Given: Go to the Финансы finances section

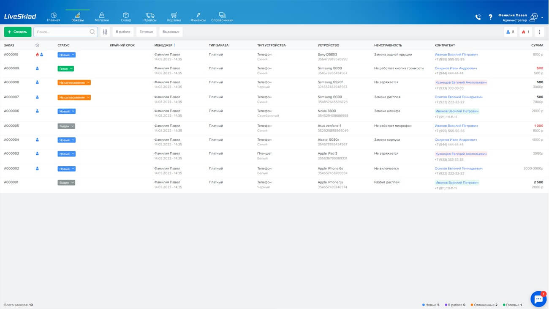Looking at the screenshot, I should point(198,17).
